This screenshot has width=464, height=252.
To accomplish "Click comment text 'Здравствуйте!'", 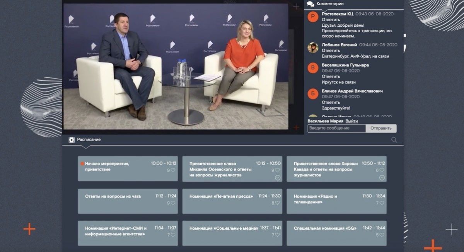I will click(x=336, y=108).
